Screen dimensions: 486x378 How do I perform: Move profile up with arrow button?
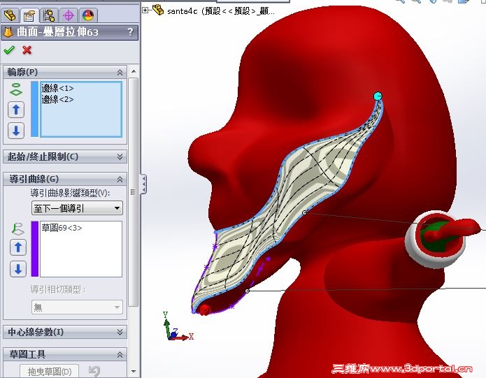pyautogui.click(x=16, y=110)
